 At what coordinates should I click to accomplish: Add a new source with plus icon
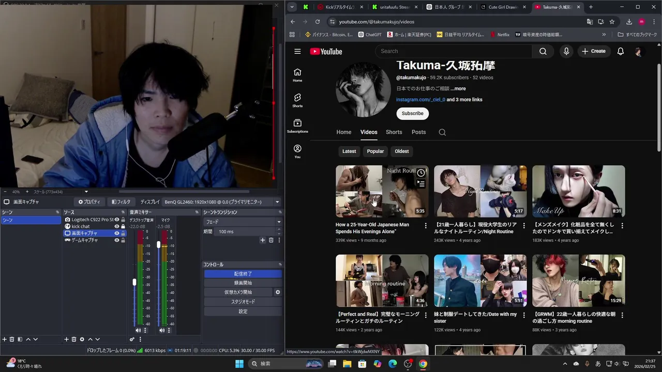(x=66, y=339)
